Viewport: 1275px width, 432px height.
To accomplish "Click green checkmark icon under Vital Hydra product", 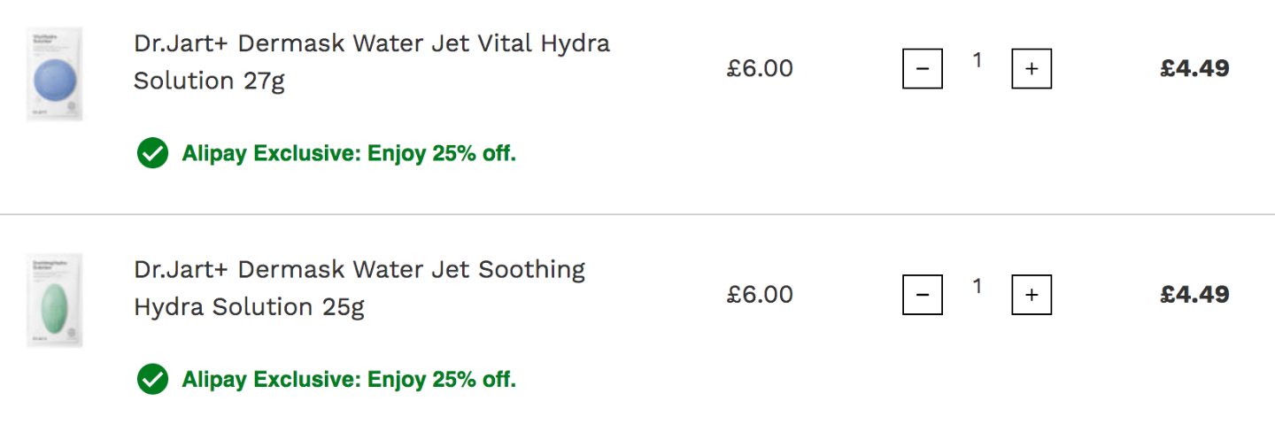I will [x=152, y=153].
